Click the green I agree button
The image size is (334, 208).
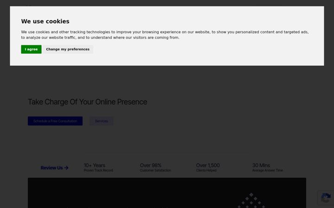[x=31, y=49]
